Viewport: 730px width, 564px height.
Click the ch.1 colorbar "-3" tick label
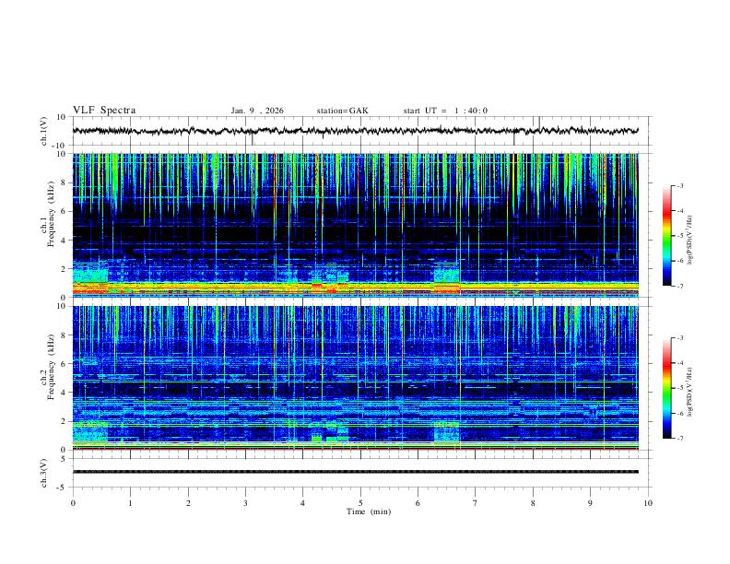[679, 185]
